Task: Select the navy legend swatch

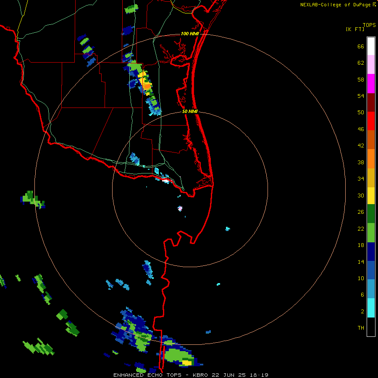Action: pyautogui.click(x=371, y=252)
